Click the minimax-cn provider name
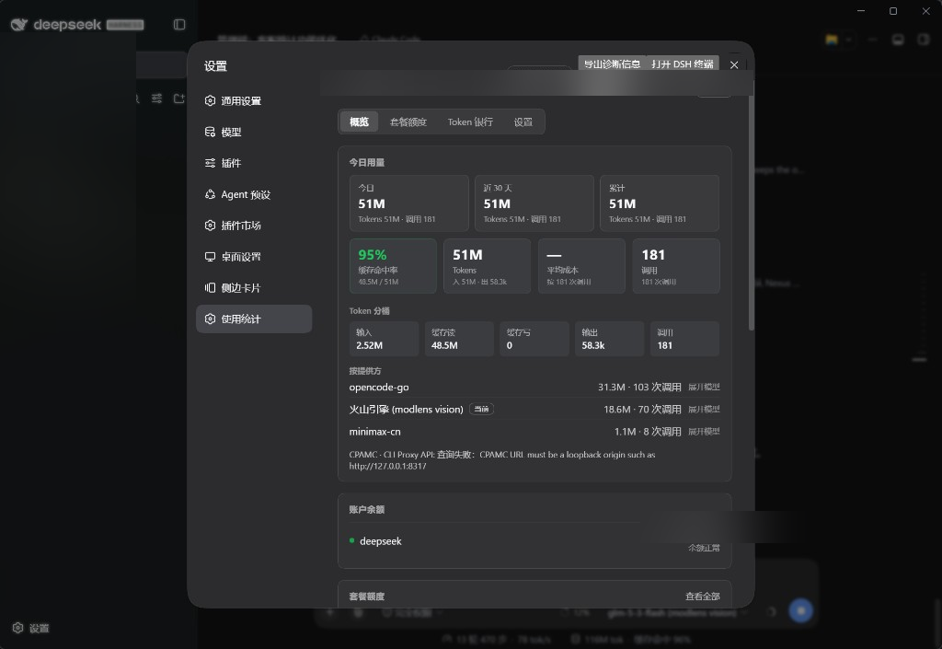 pyautogui.click(x=375, y=432)
